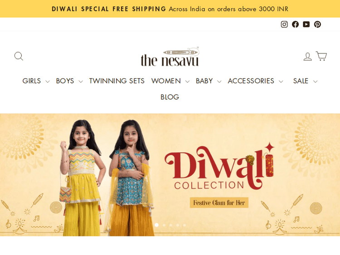The height and width of the screenshot is (255, 340).
Task: Open the Blog menu item
Action: point(170,97)
